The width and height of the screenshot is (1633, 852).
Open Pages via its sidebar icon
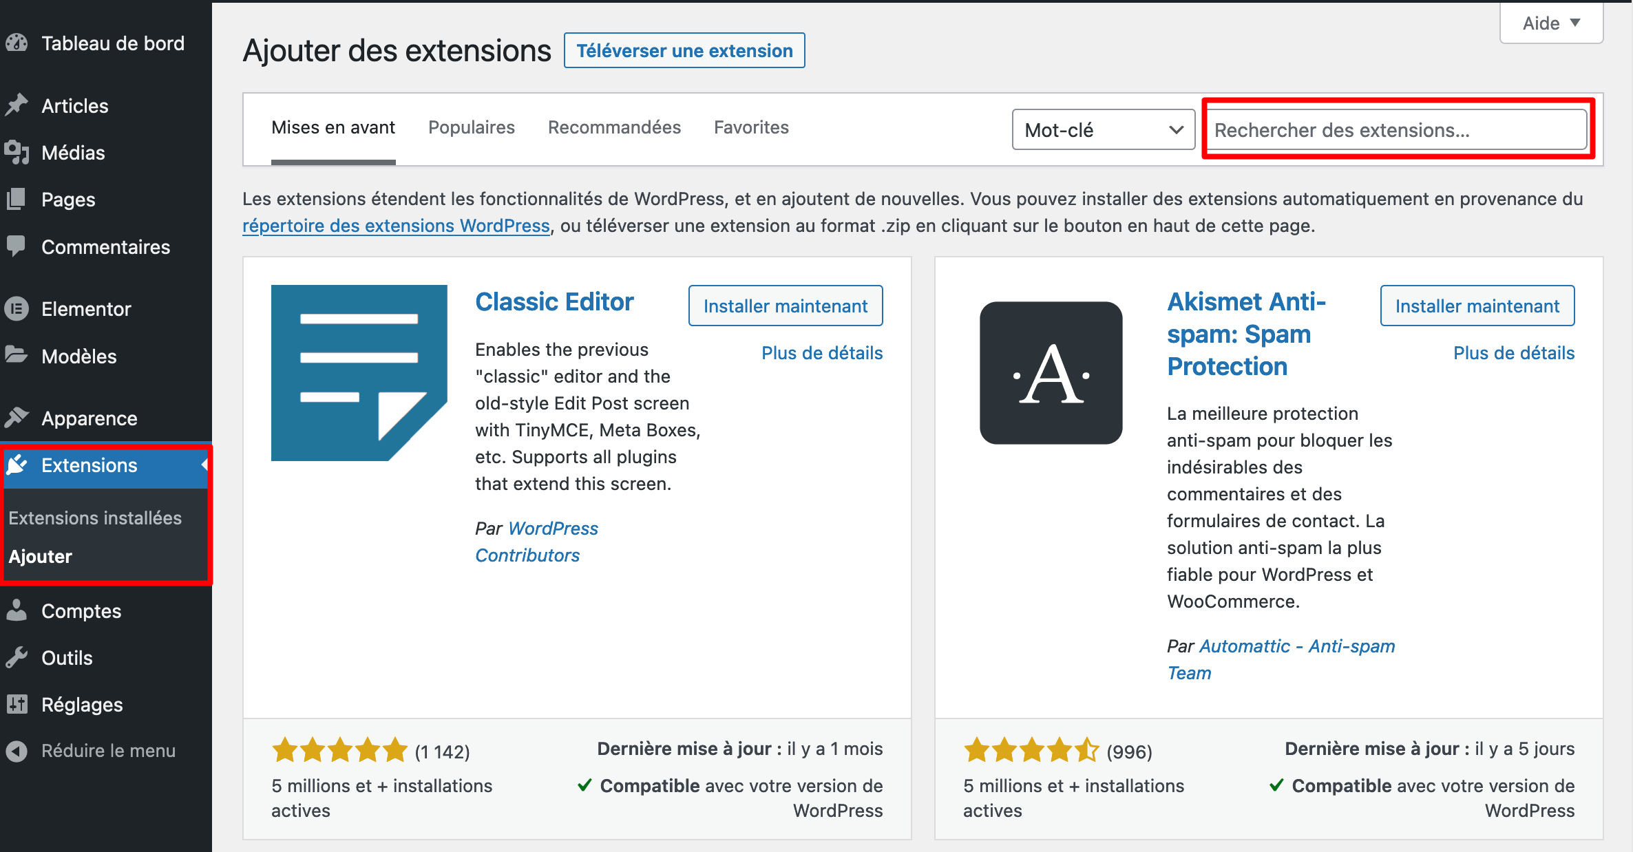pos(17,199)
